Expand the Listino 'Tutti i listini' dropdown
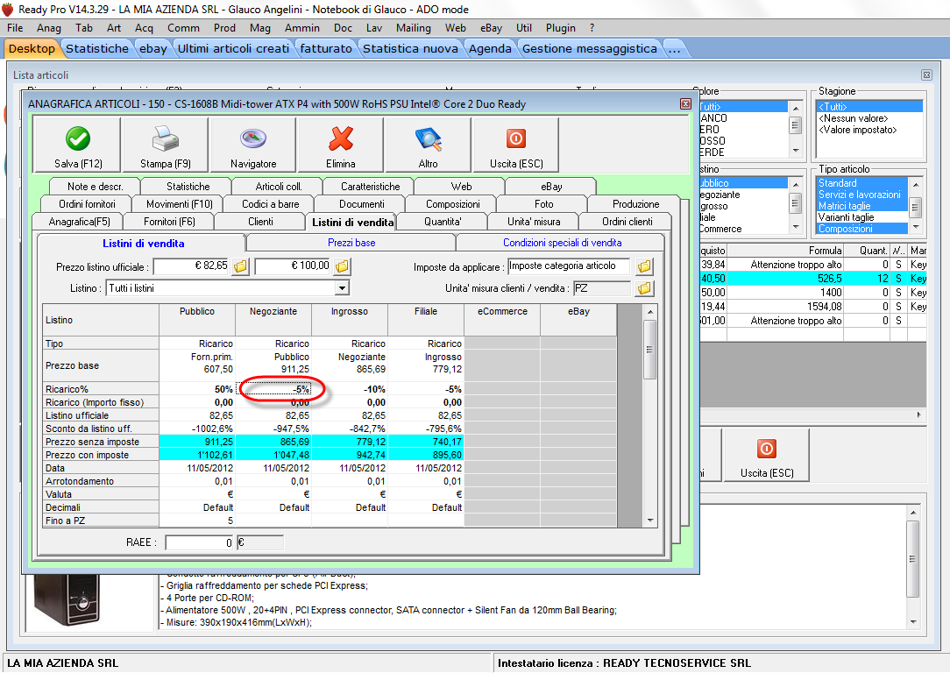Viewport: 950px width, 673px height. [342, 288]
